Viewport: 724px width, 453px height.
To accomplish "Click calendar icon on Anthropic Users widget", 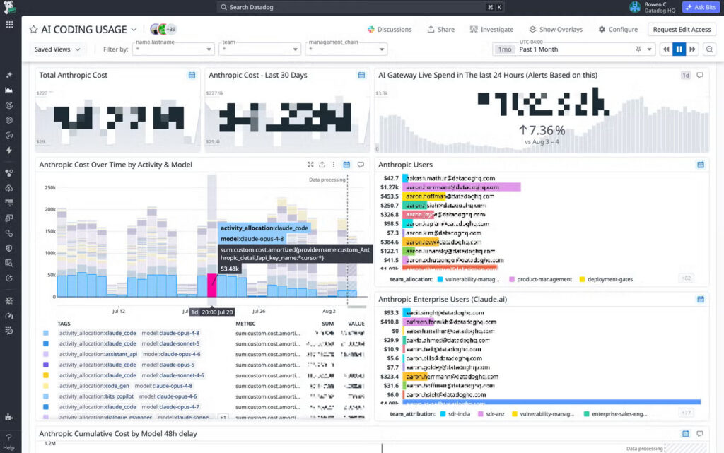I will click(701, 165).
